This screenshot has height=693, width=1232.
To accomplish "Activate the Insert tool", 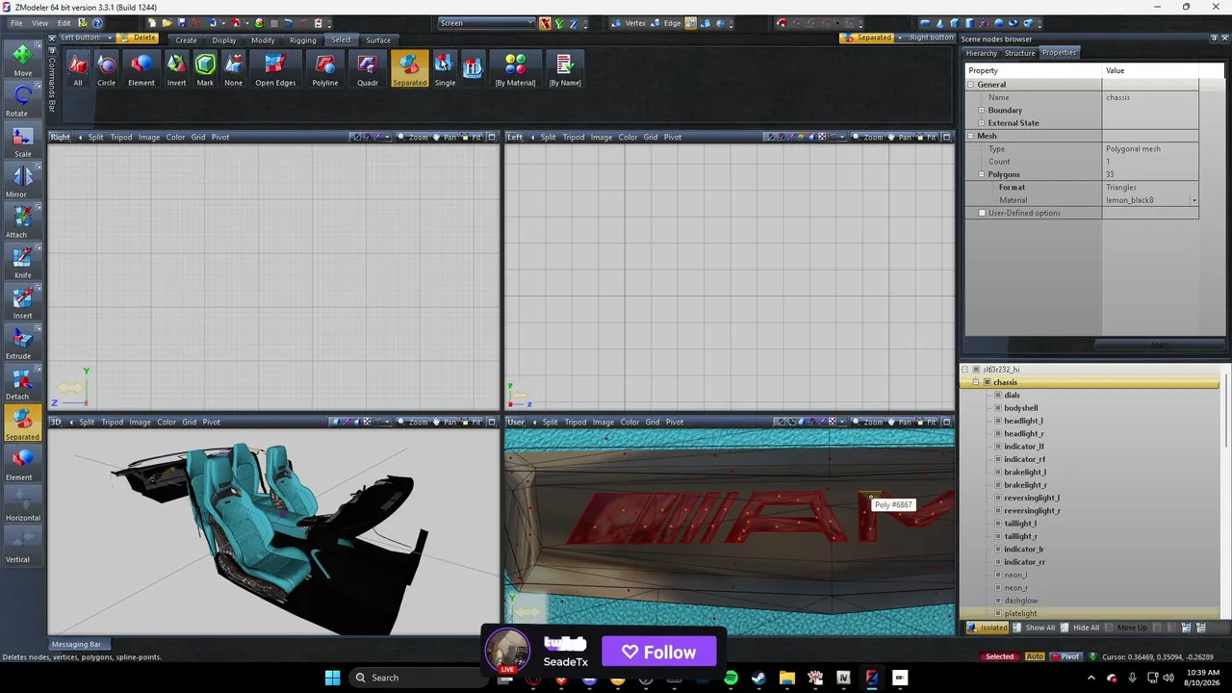I will (22, 302).
